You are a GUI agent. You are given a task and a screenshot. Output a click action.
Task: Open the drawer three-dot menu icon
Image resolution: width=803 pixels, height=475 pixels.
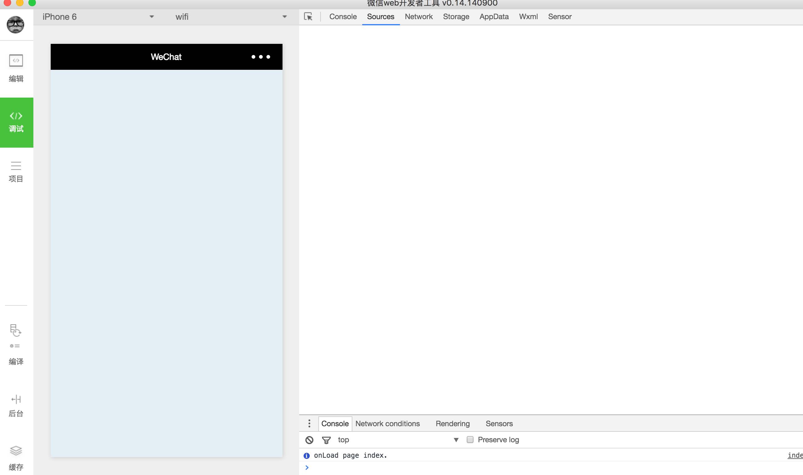[309, 423]
